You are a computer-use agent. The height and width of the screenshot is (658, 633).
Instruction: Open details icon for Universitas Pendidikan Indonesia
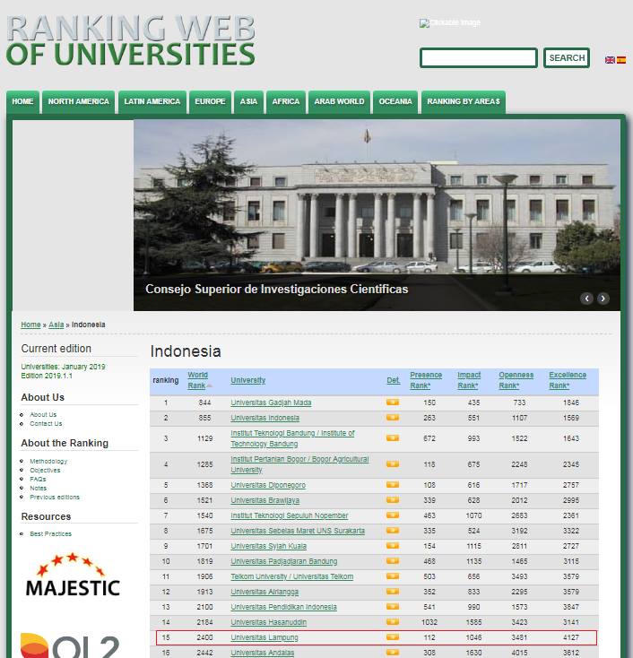click(393, 606)
